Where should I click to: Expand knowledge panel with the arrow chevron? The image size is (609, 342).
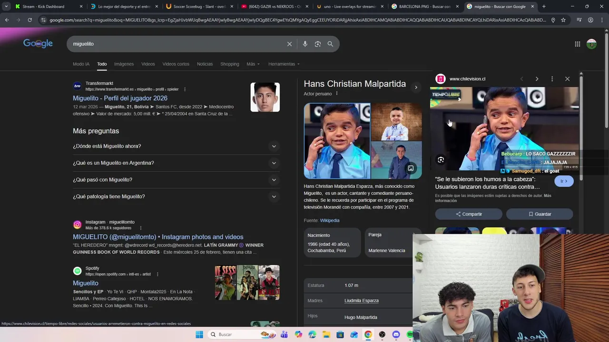coord(416,87)
